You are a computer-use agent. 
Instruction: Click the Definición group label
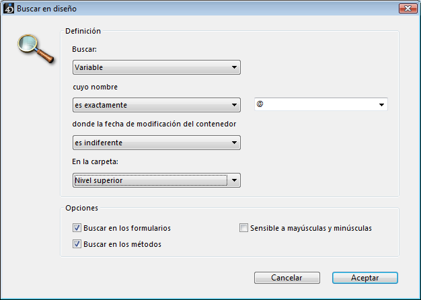click(83, 31)
